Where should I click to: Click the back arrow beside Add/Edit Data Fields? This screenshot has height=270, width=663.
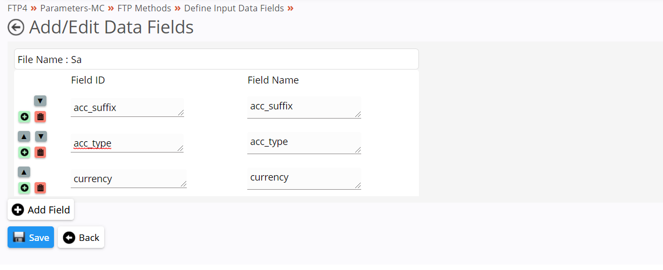click(16, 27)
